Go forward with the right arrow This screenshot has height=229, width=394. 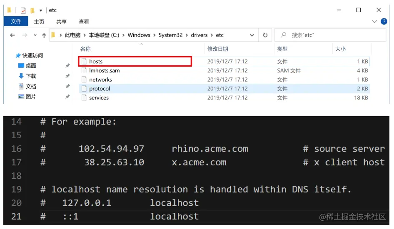(25, 35)
